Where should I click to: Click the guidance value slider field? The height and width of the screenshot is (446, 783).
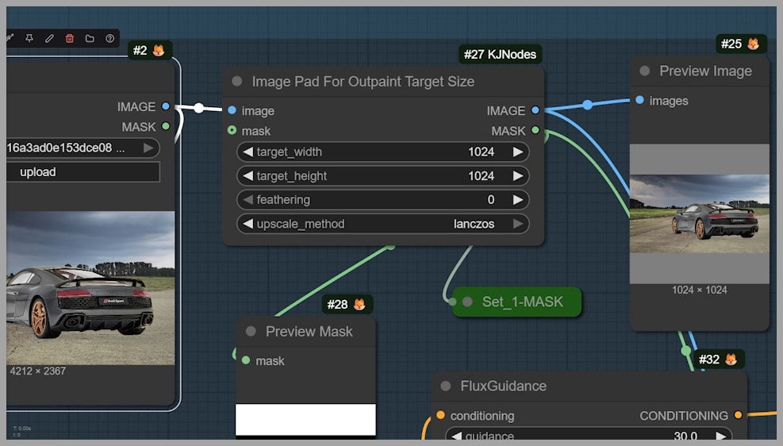pyautogui.click(x=587, y=436)
